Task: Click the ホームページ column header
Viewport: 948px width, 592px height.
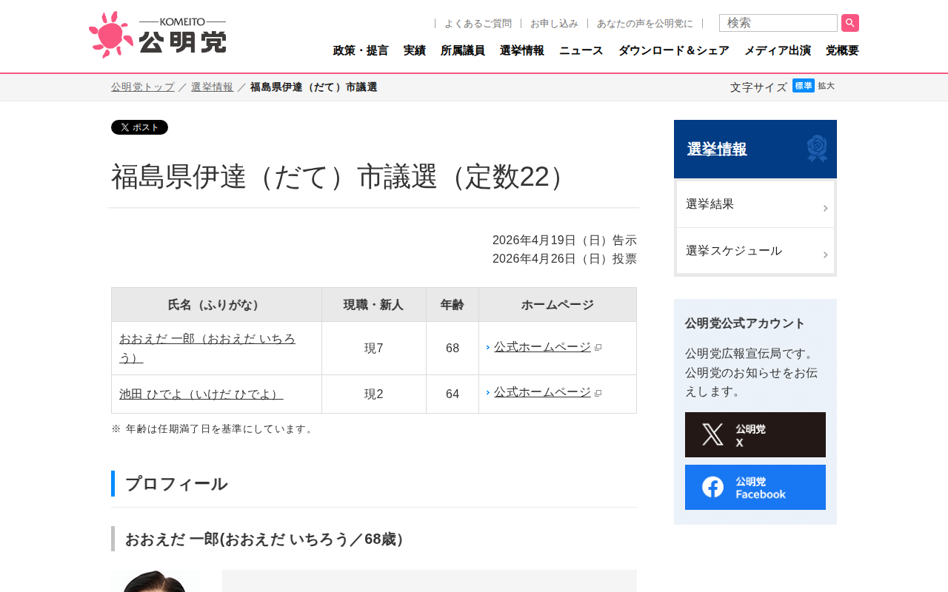Action: [x=558, y=304]
